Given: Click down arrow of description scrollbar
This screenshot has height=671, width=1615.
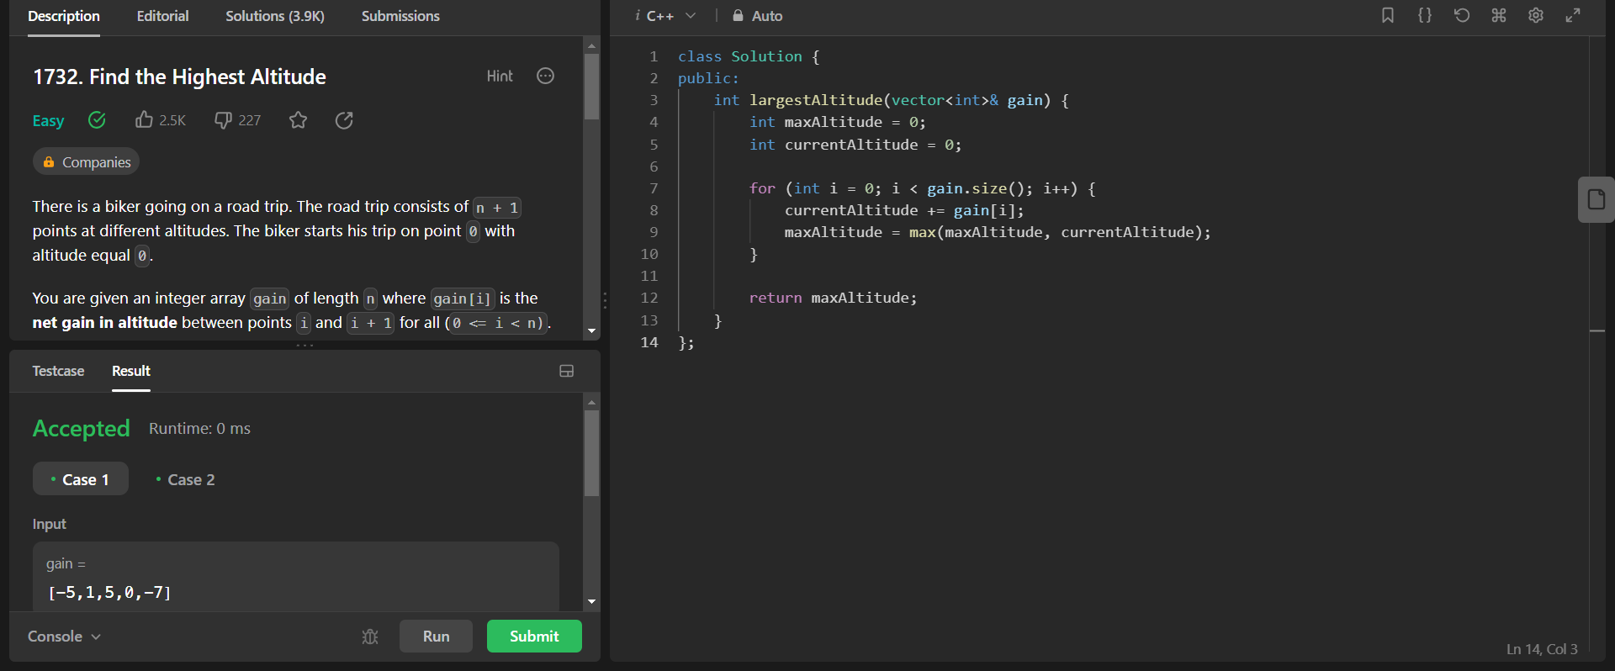Looking at the screenshot, I should click(592, 331).
